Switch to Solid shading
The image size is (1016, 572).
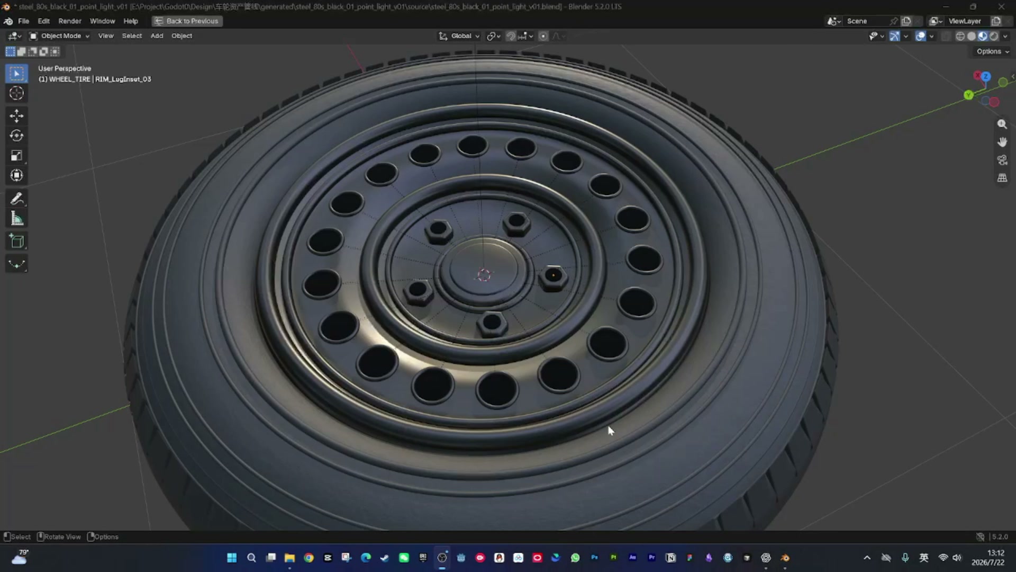tap(972, 36)
